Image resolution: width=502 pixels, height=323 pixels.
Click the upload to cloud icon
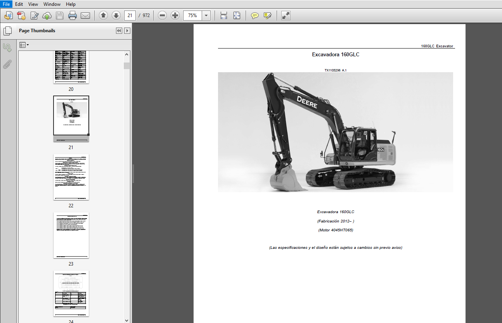pyautogui.click(x=47, y=16)
